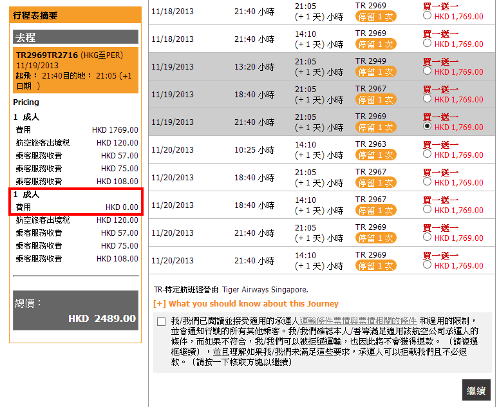
Task: Select the fare radio for flight TR 2963
Action: pos(428,155)
